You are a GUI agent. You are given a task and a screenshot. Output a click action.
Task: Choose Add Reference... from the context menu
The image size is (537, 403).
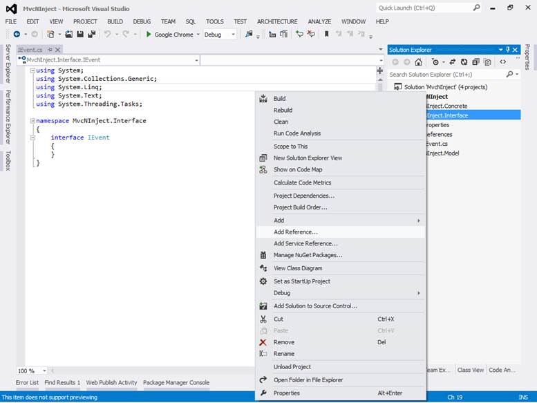pos(296,232)
